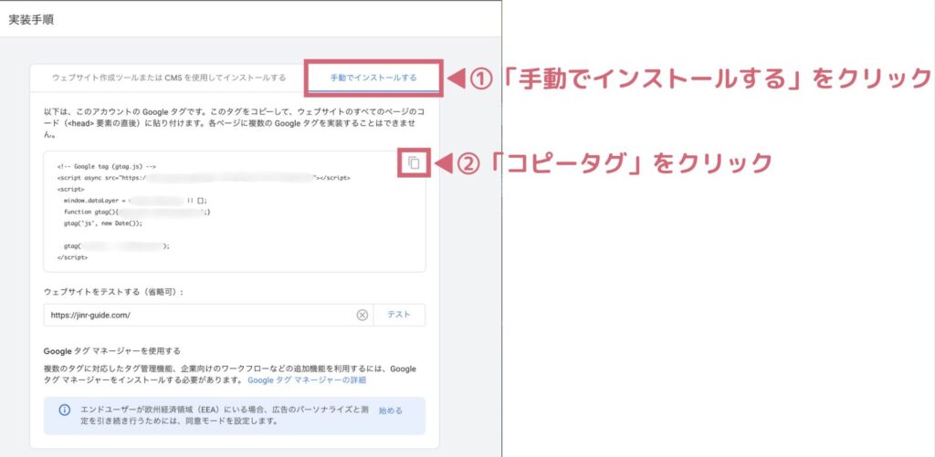Clear the website URL field
Image resolution: width=935 pixels, height=457 pixels.
pos(362,316)
